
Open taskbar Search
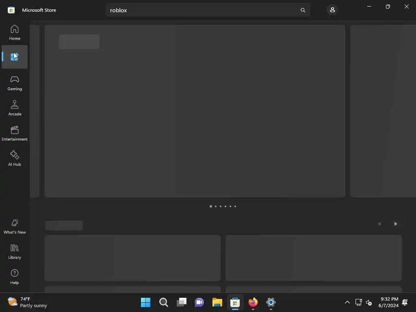pos(164,302)
